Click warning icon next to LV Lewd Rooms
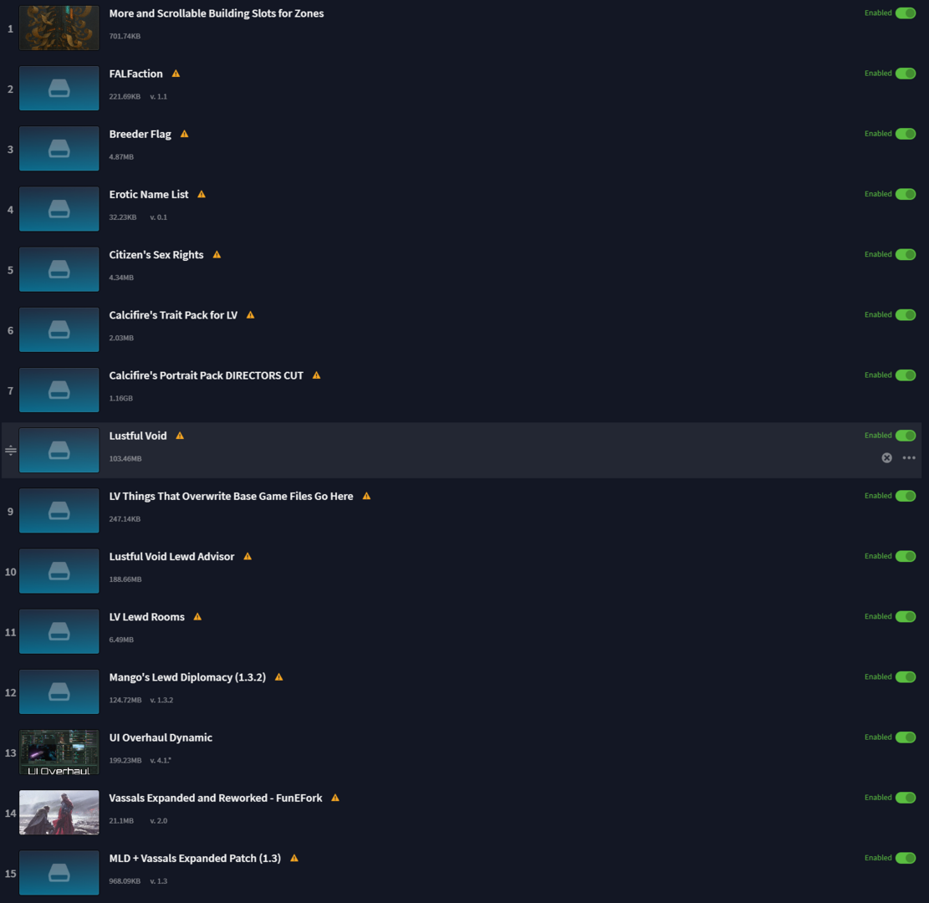The height and width of the screenshot is (903, 929). (x=198, y=617)
